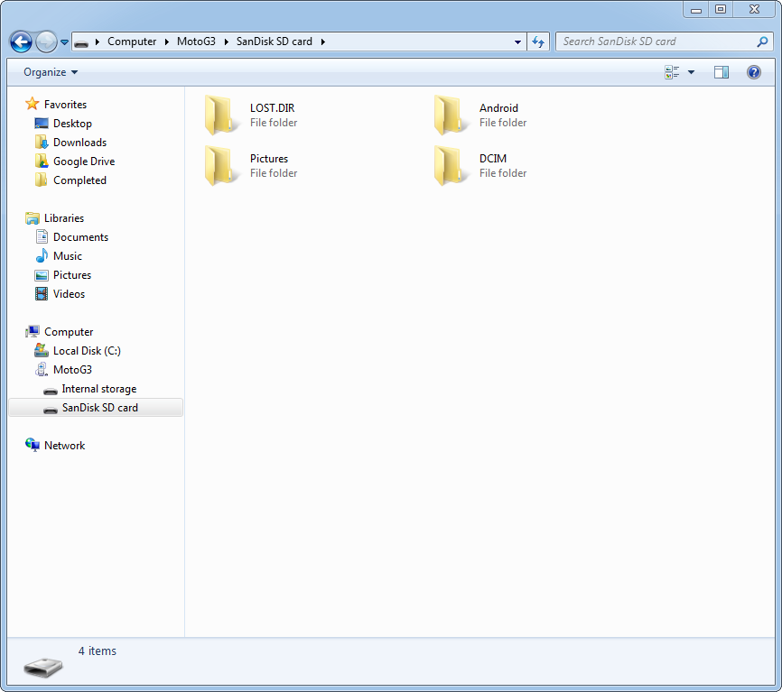
Task: Select the LOST.DIR folder icon
Action: 221,115
